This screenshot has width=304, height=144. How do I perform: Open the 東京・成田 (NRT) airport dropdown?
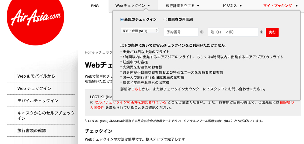coord(140,31)
